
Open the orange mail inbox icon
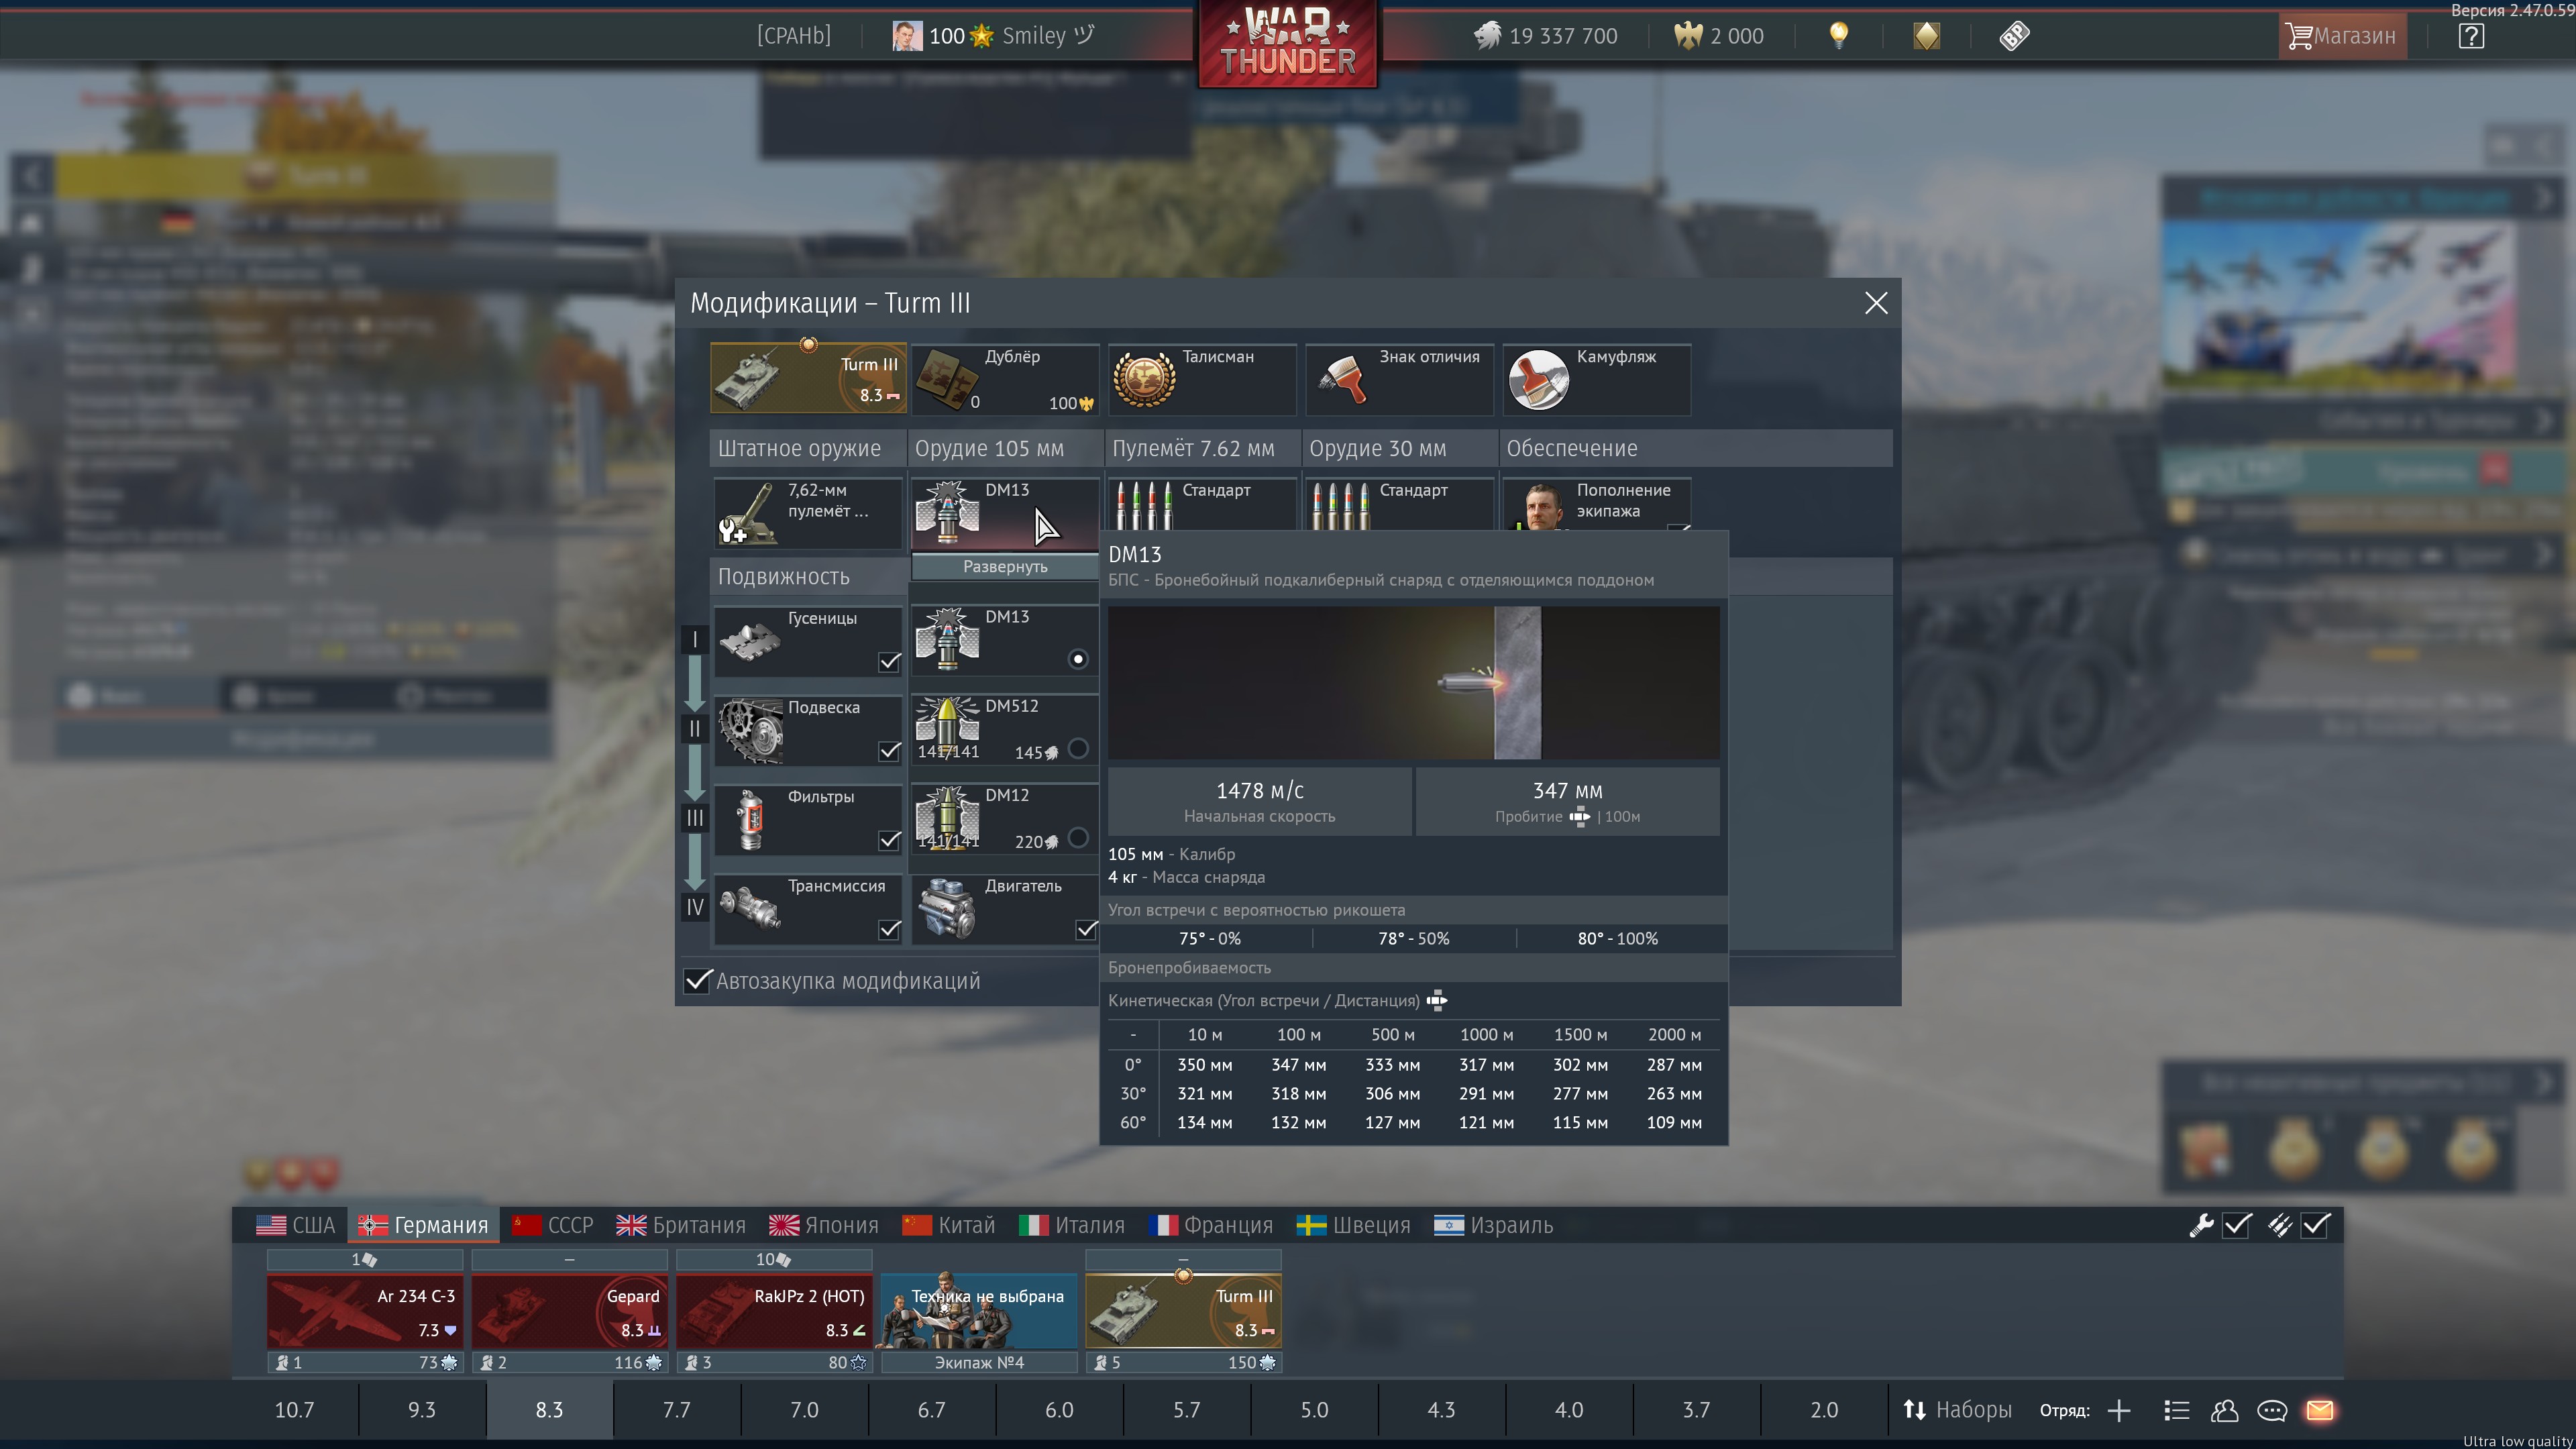2320,1411
